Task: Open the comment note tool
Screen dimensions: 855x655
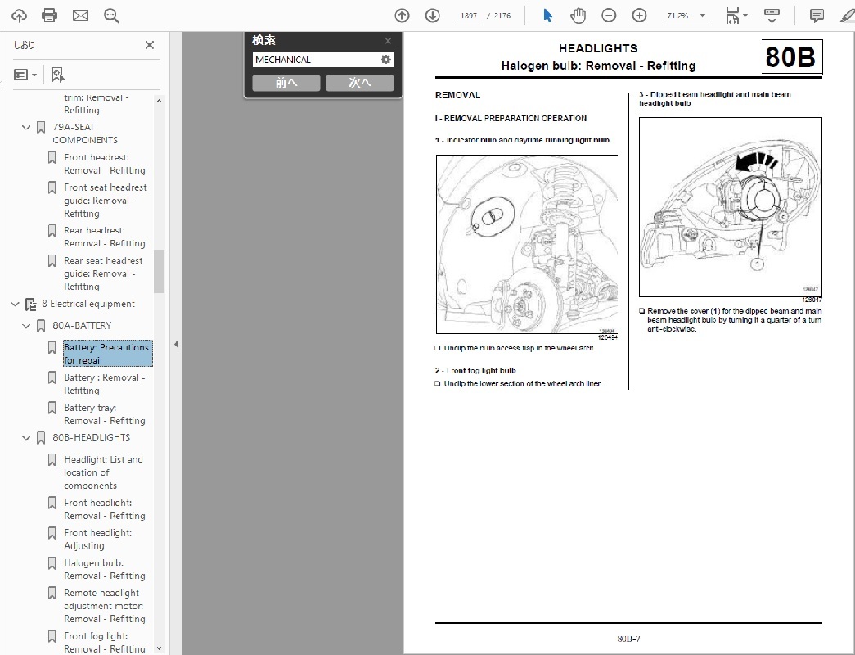Action: pos(816,16)
